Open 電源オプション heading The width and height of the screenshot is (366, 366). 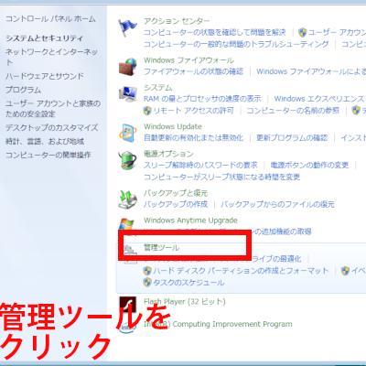[168, 154]
